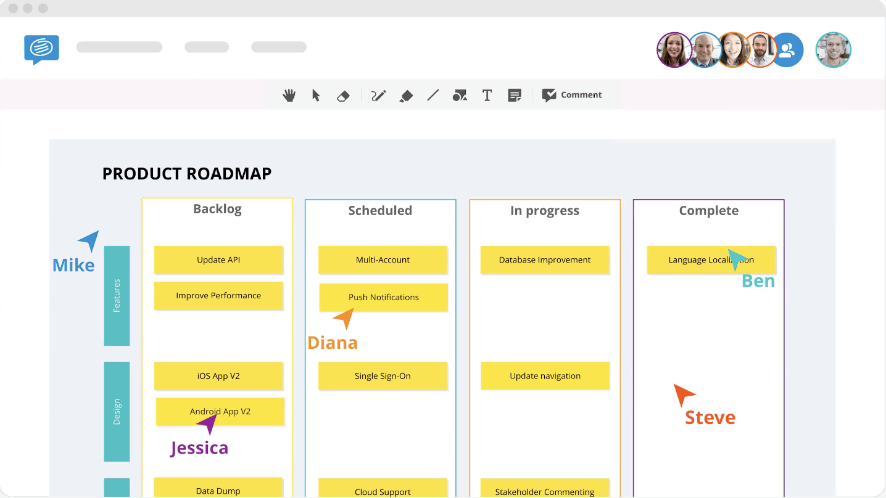Click the Update navigation sticky note
This screenshot has width=886, height=498.
pyautogui.click(x=545, y=376)
